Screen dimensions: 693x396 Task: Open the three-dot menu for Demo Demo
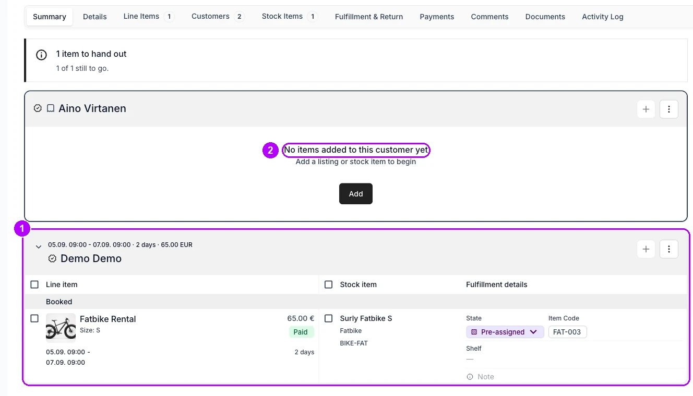click(669, 249)
